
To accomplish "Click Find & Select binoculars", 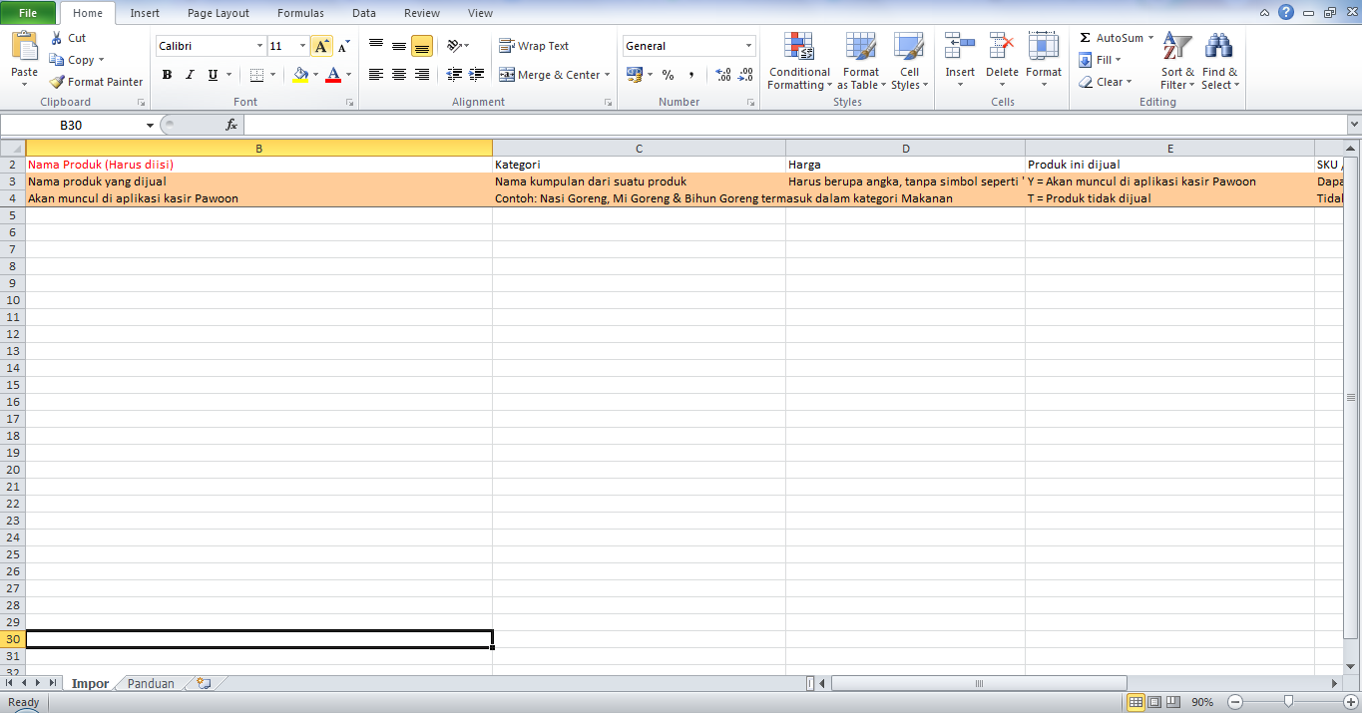I will (x=1219, y=62).
